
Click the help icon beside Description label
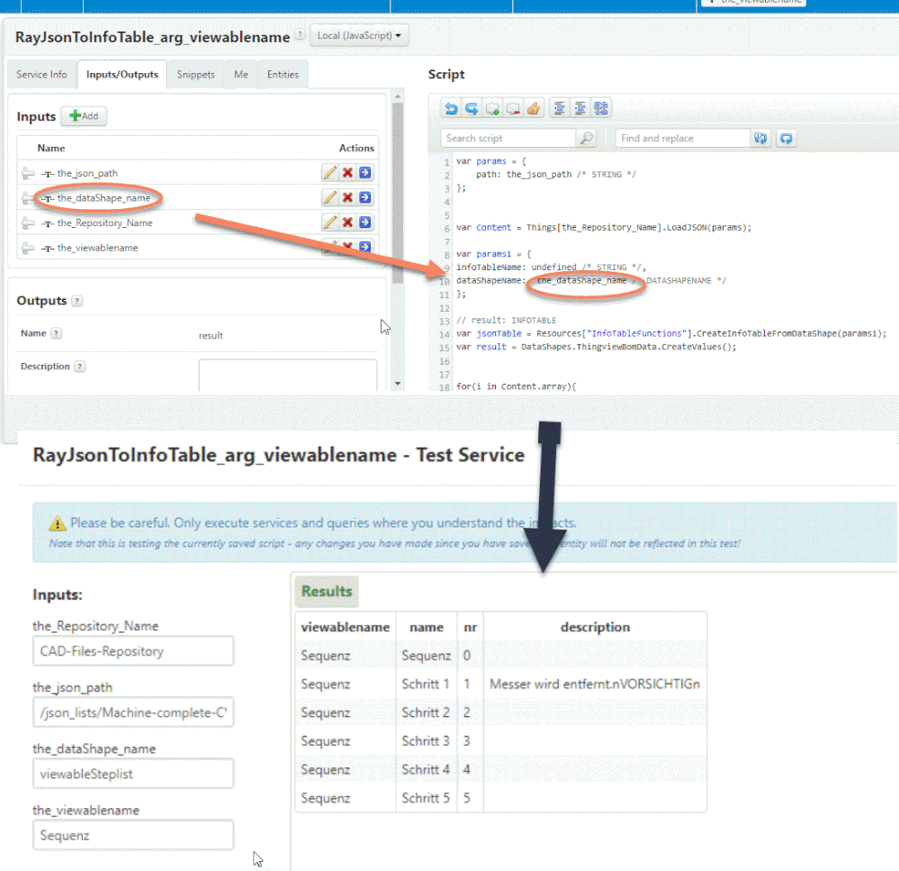(80, 366)
